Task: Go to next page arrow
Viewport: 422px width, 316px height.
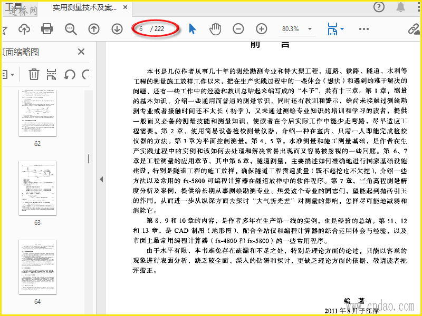Action: [x=117, y=29]
